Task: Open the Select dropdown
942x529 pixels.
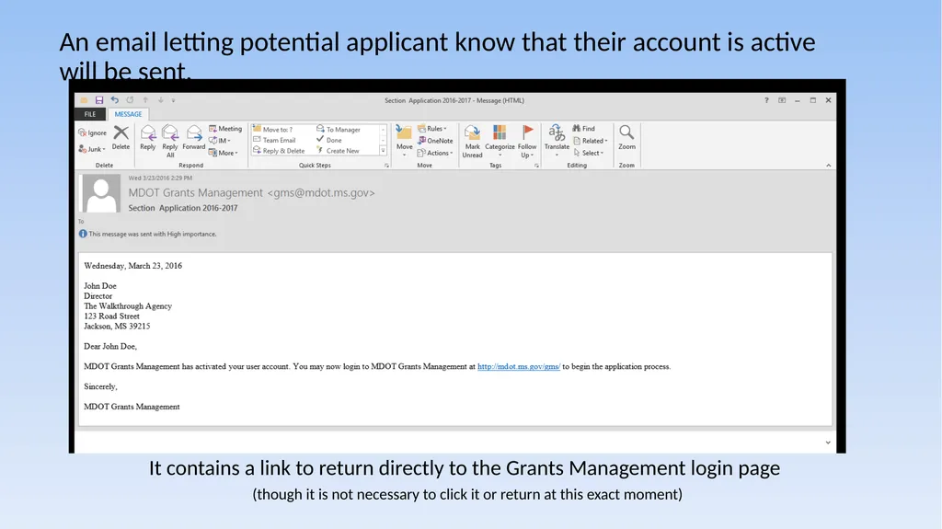Action: (x=588, y=153)
